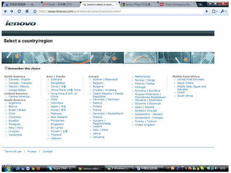Open the Windows Start orb

(8, 168)
